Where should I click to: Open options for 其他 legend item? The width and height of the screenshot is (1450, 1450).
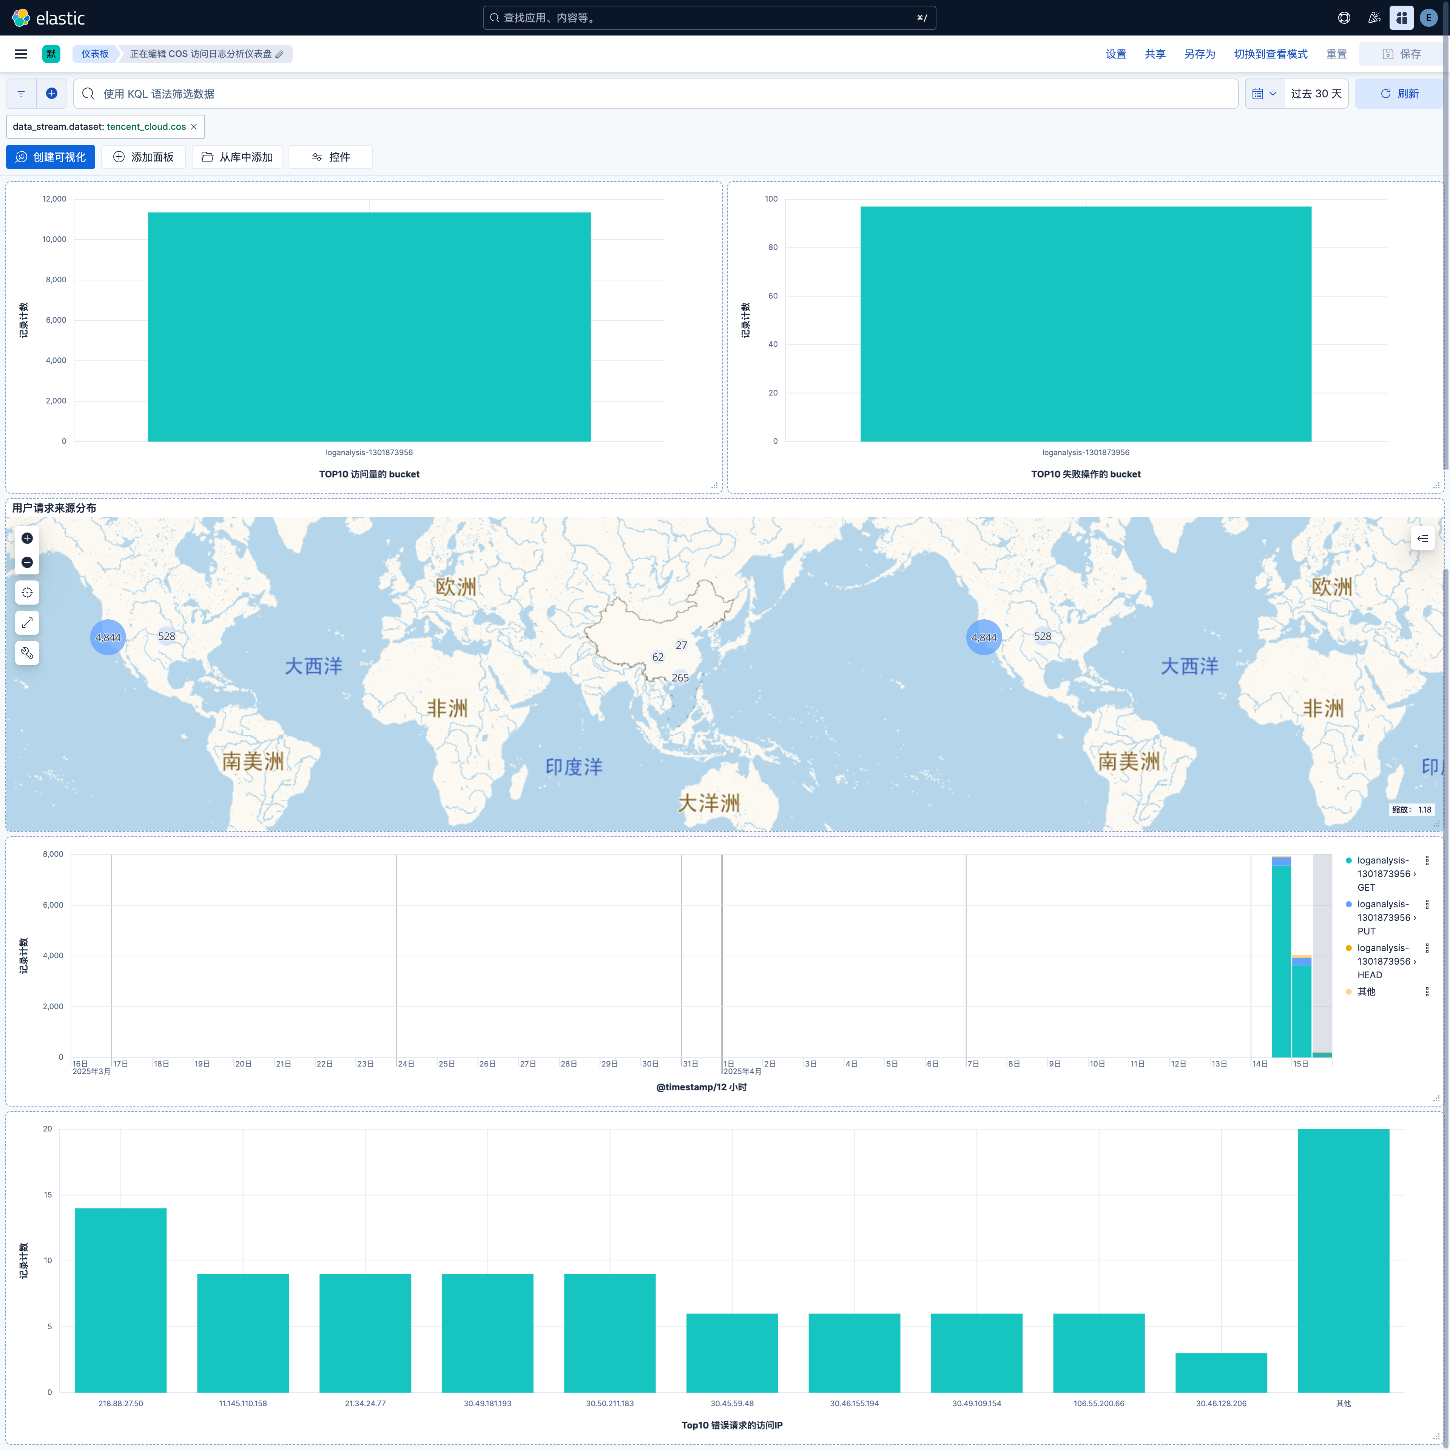pos(1427,992)
